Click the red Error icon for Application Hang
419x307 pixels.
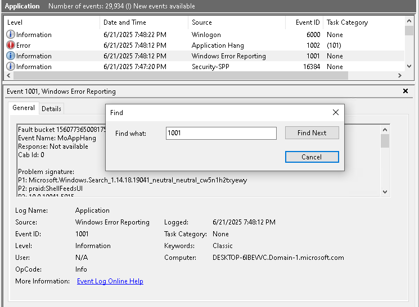(11, 45)
